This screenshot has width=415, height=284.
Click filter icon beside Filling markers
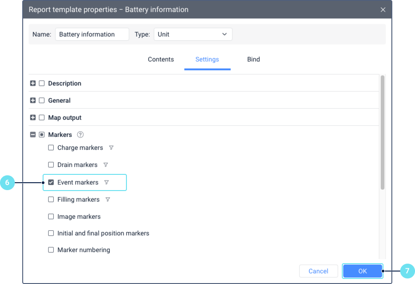(x=108, y=199)
